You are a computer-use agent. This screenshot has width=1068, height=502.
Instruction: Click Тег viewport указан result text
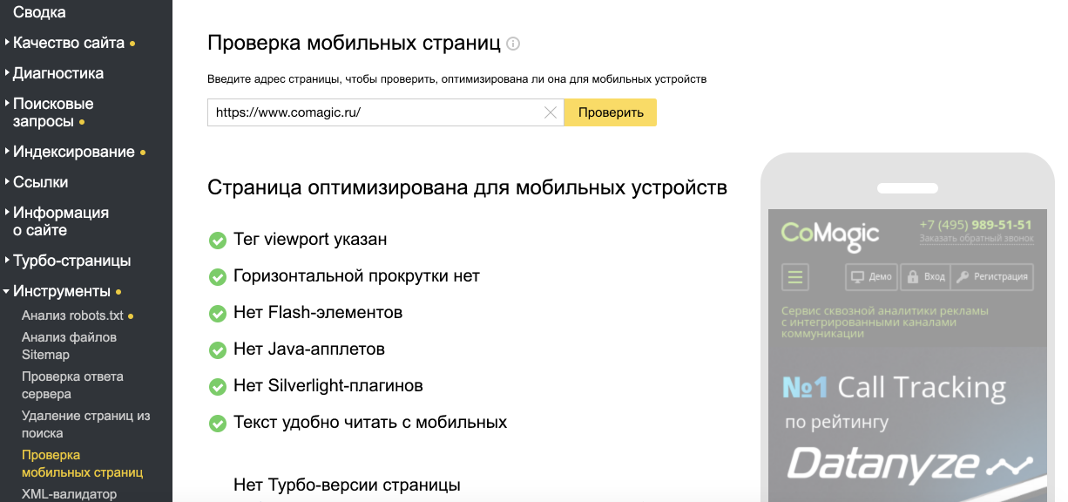[x=310, y=240]
